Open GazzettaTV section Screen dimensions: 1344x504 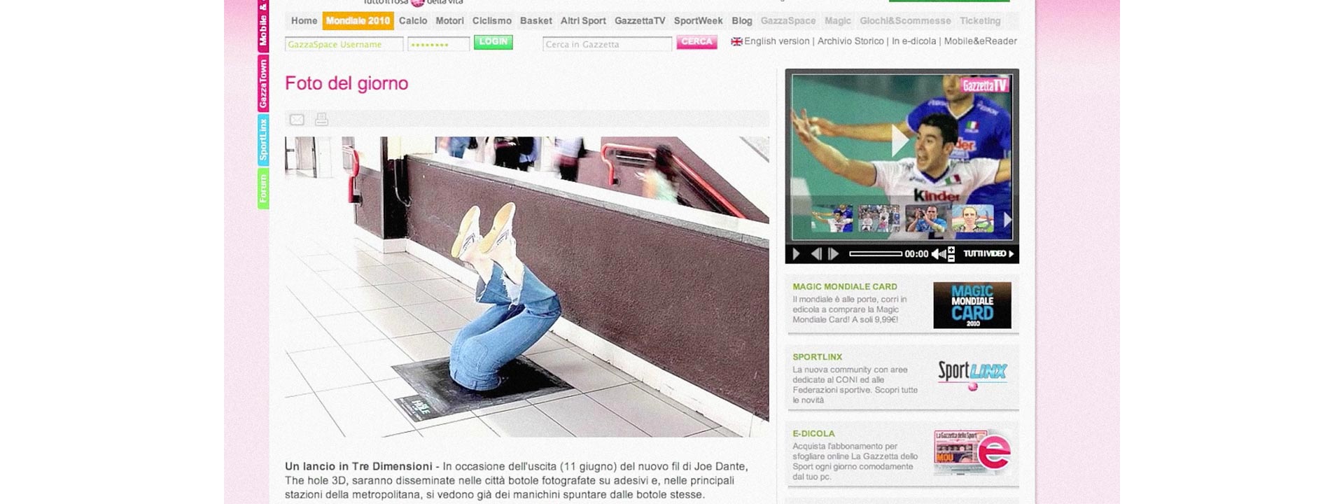click(x=640, y=21)
